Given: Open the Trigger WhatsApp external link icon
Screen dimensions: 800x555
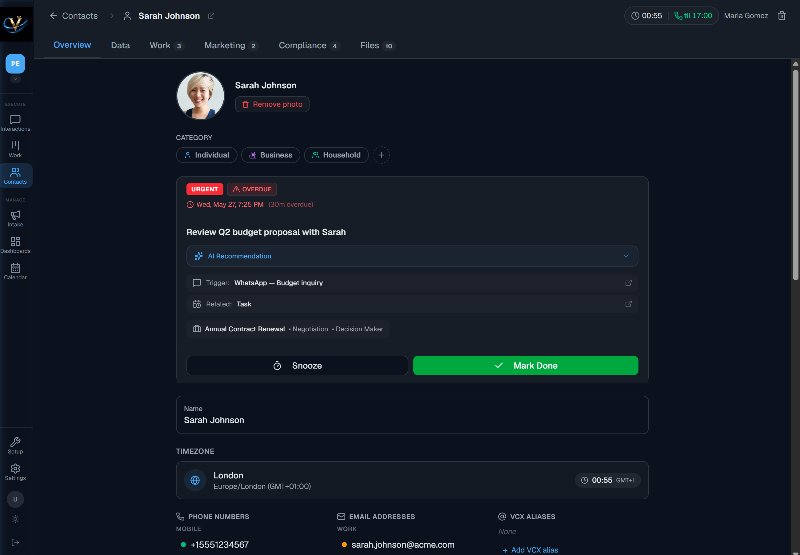Looking at the screenshot, I should point(628,283).
